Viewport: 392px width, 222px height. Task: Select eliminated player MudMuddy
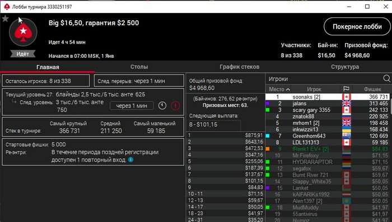(327, 207)
